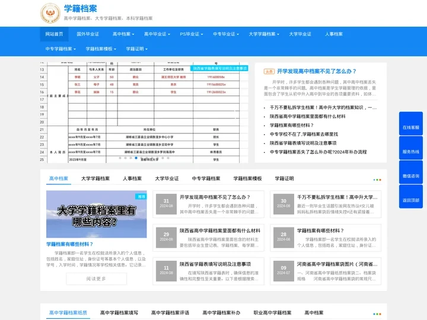Switch to the 人事档案 content tab
427x320 pixels.
pos(132,178)
